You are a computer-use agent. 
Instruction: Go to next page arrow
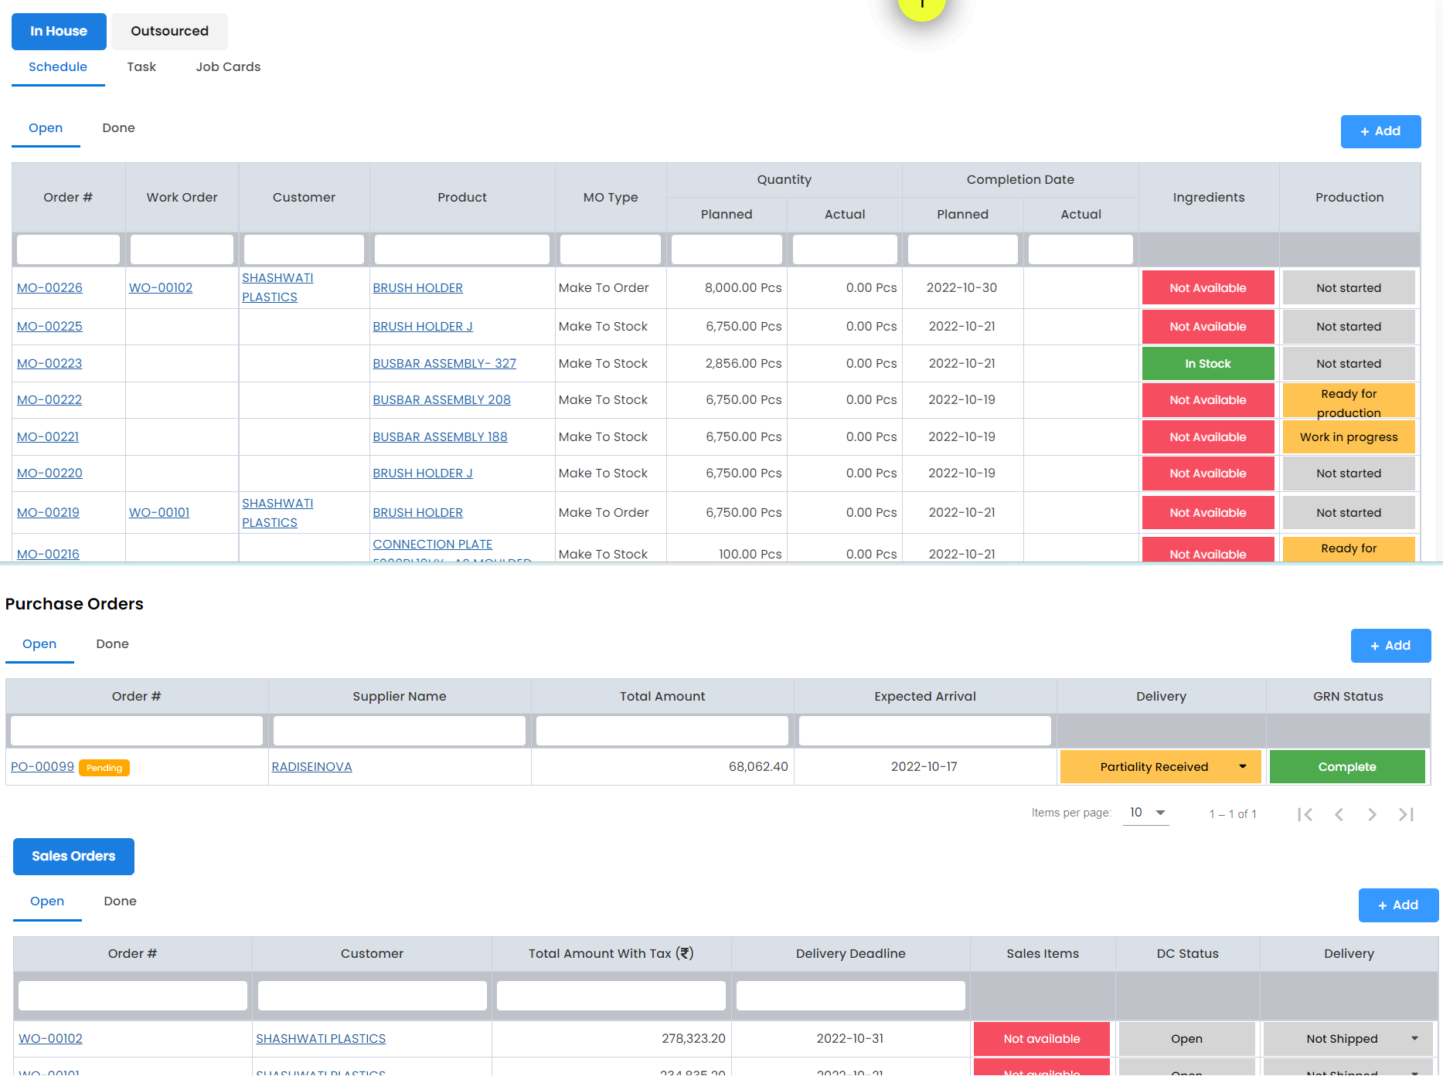(x=1372, y=814)
